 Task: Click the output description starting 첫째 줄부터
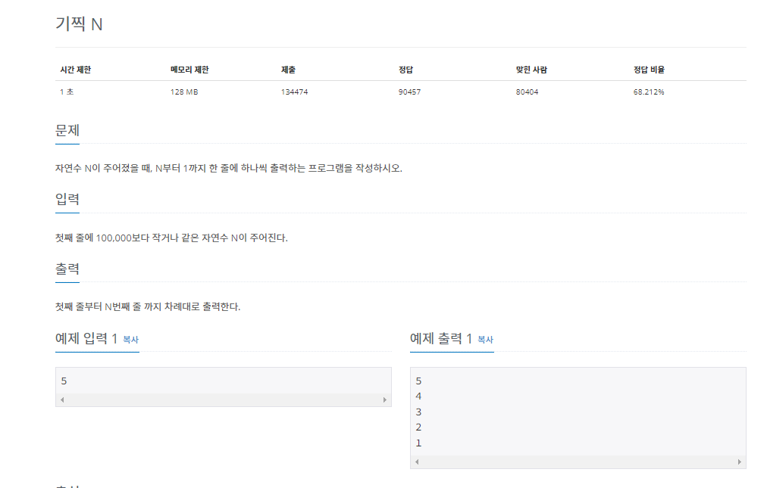click(x=148, y=306)
